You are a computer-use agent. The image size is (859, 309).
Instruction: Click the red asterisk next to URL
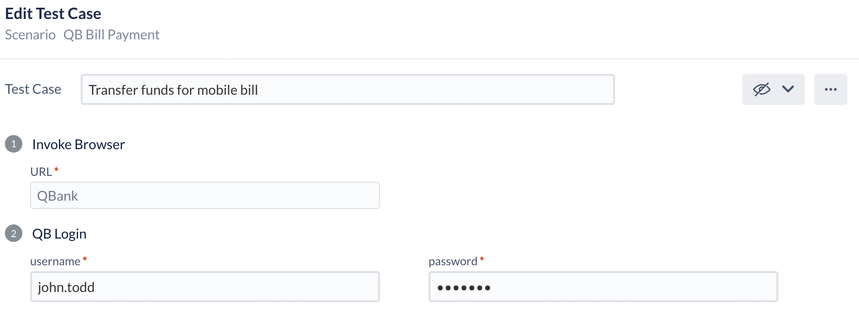[x=56, y=170]
